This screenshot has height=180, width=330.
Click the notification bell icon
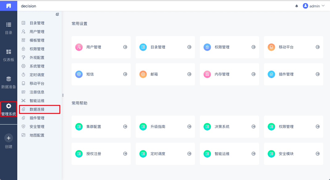click(297, 6)
